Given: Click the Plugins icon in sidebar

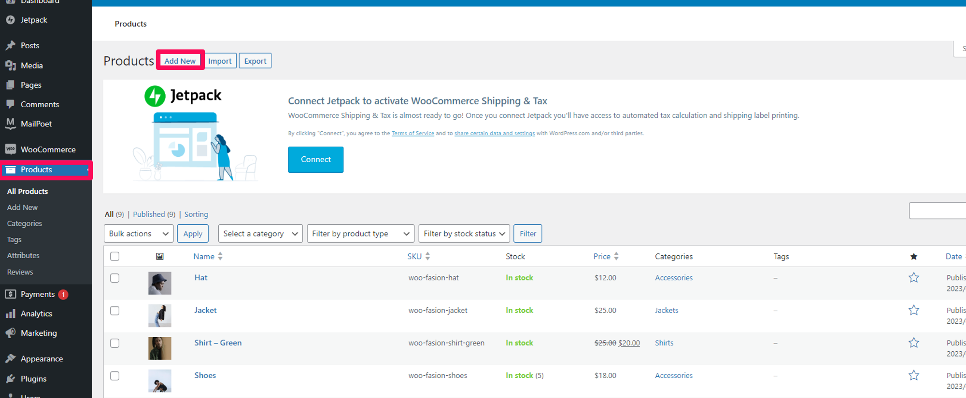Looking at the screenshot, I should pos(10,379).
